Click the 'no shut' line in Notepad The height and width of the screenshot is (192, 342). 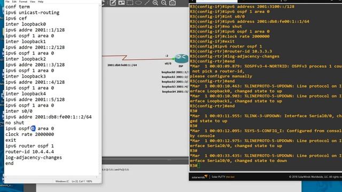tap(14, 123)
